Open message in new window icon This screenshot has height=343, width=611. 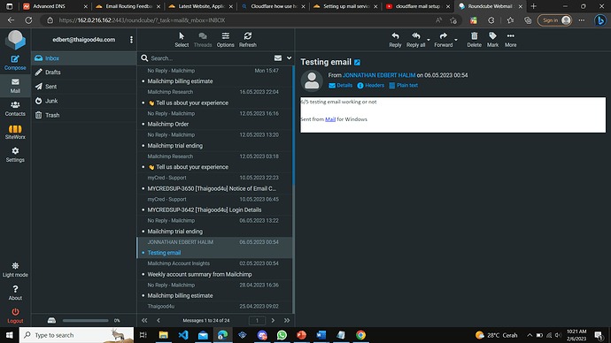(x=358, y=62)
